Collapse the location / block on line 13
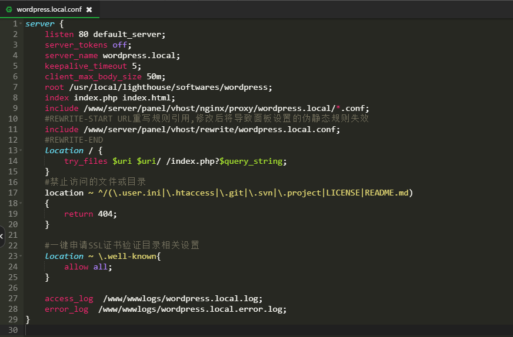Screen dimensions: 513x337 (x=21, y=150)
